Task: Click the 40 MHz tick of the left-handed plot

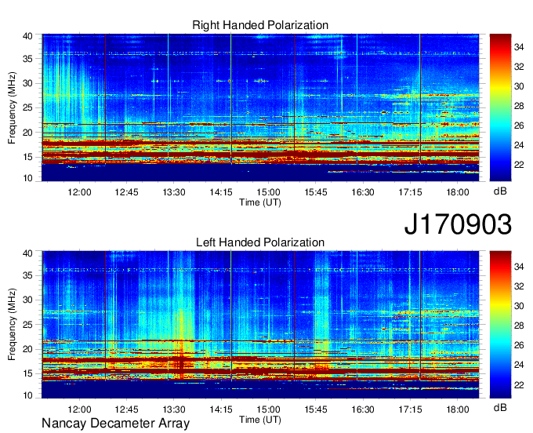Action: 27,253
